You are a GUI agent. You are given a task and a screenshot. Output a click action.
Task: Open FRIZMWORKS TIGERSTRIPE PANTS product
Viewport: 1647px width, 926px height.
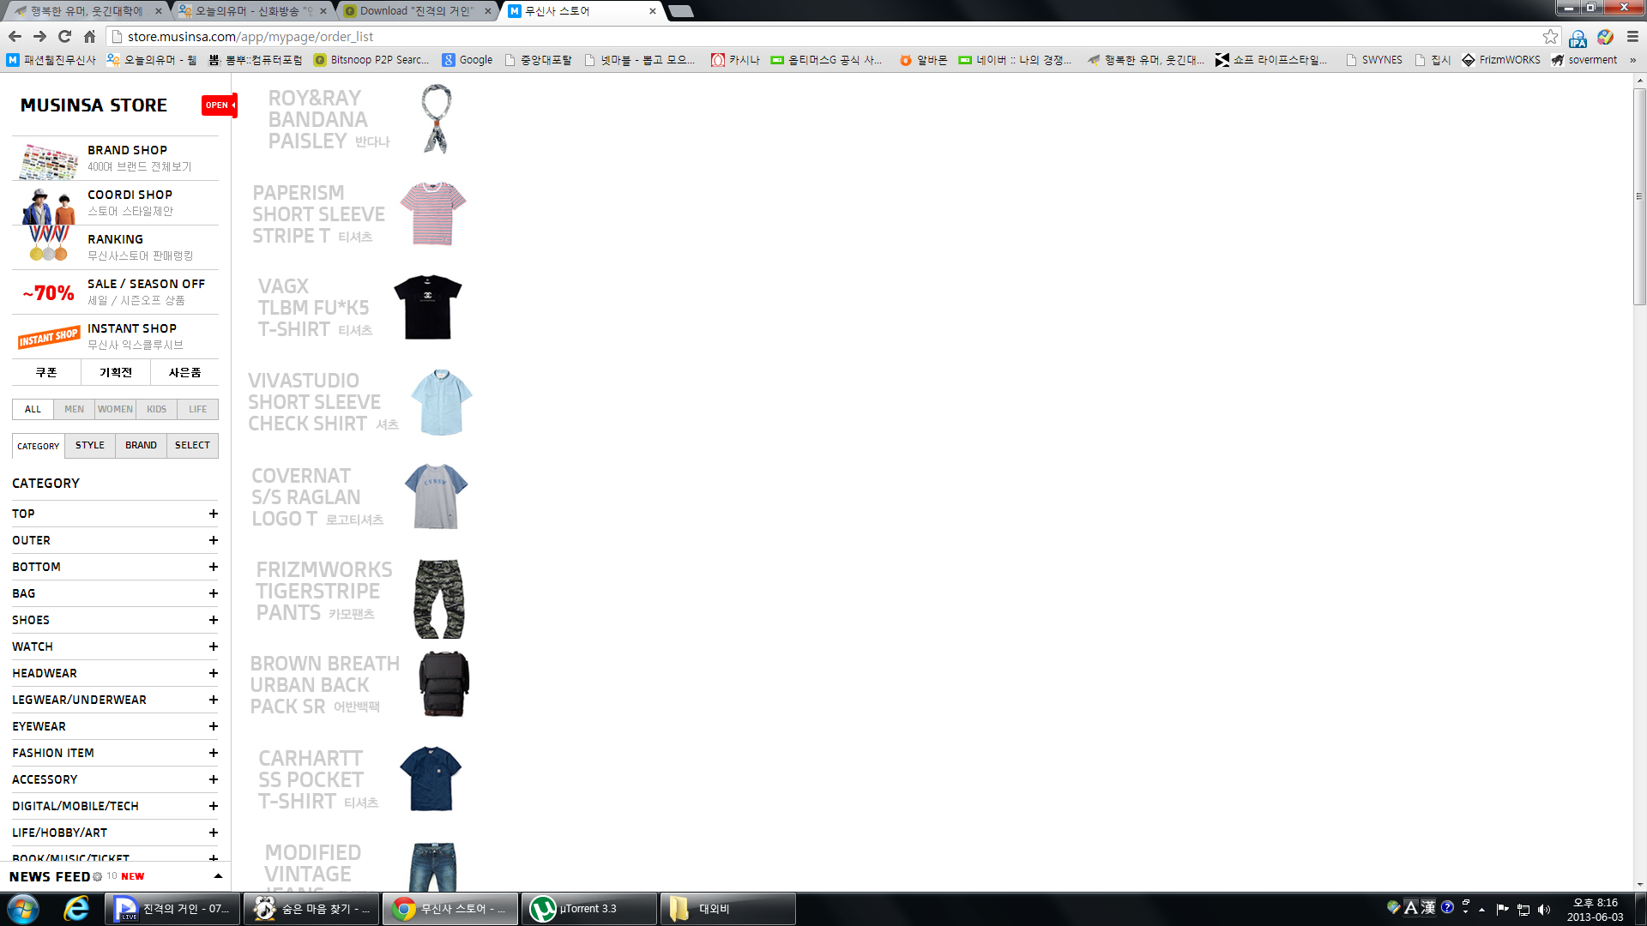[x=360, y=598]
